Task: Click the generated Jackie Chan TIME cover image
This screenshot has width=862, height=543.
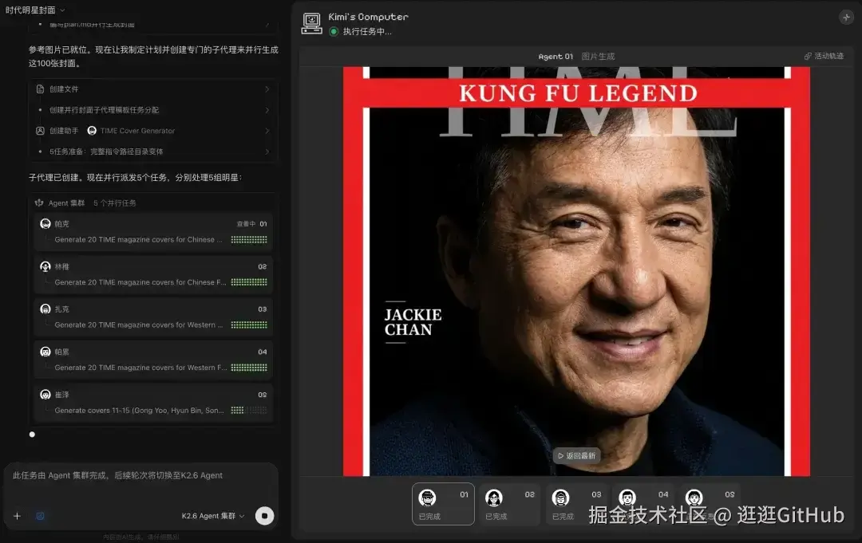Action: tap(576, 271)
